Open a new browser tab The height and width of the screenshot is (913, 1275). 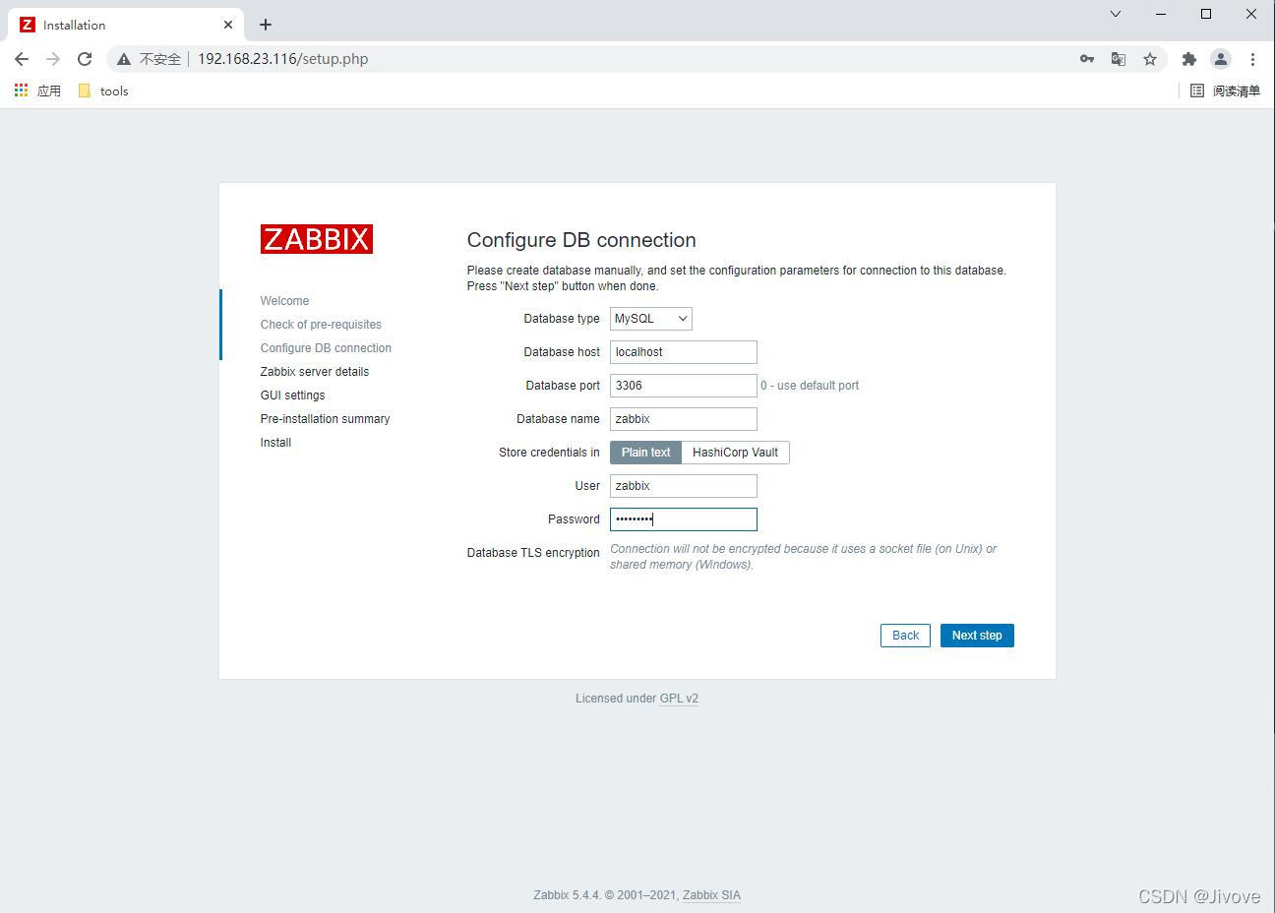[x=266, y=25]
